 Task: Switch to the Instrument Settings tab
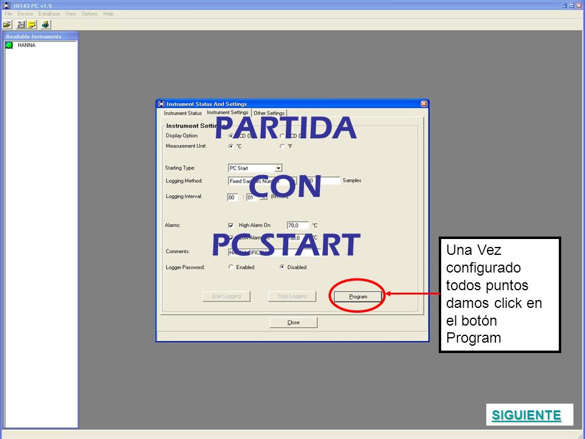(227, 112)
